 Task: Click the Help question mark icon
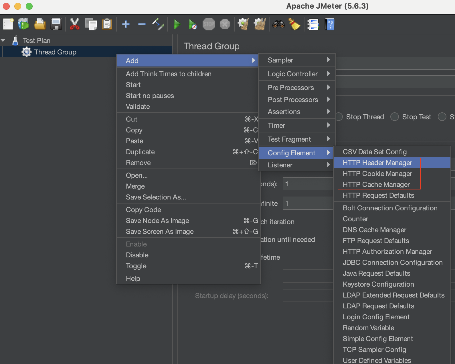[329, 24]
